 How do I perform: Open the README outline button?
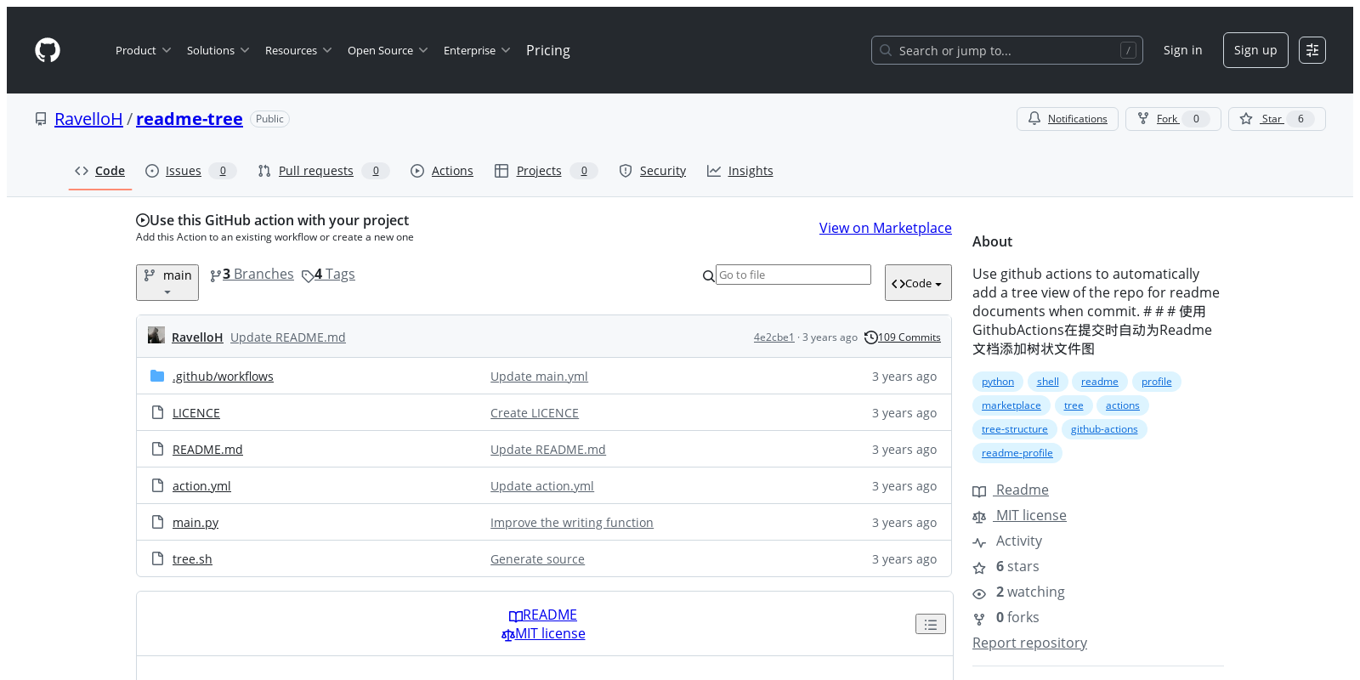point(931,624)
